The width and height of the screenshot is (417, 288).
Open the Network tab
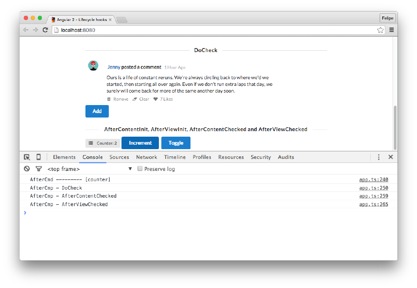(146, 157)
